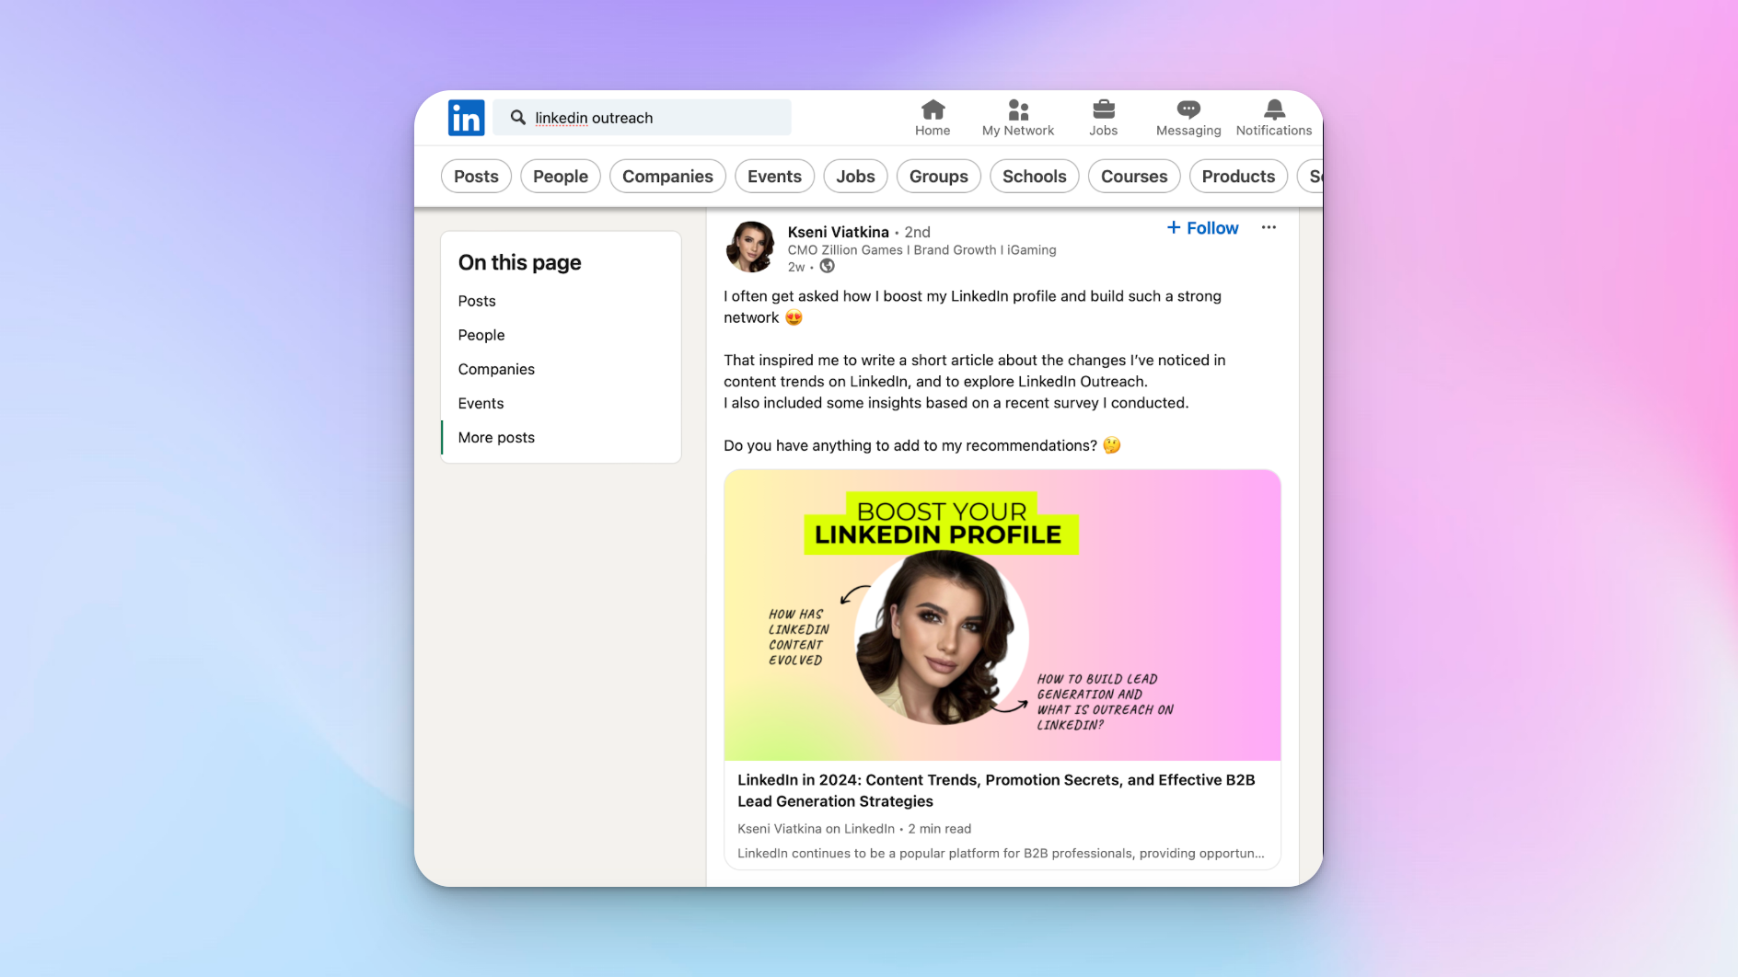Filter results by Posts
This screenshot has height=977, width=1738.
[476, 177]
